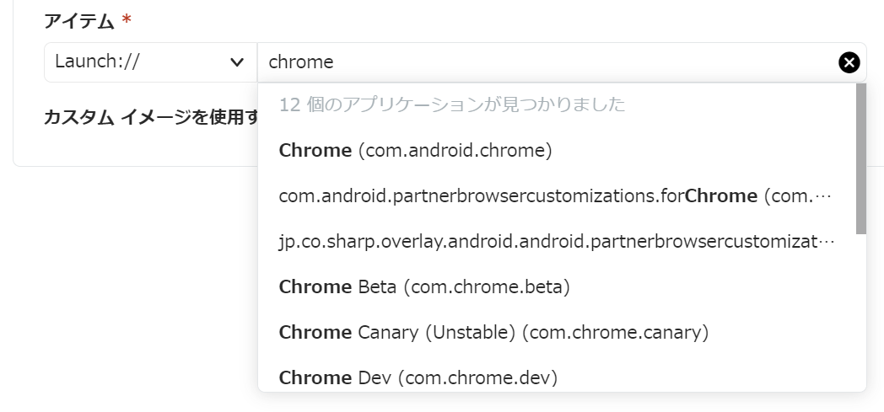Select Chrome (com.android.chrome) from the list
The width and height of the screenshot is (884, 412).
click(415, 151)
